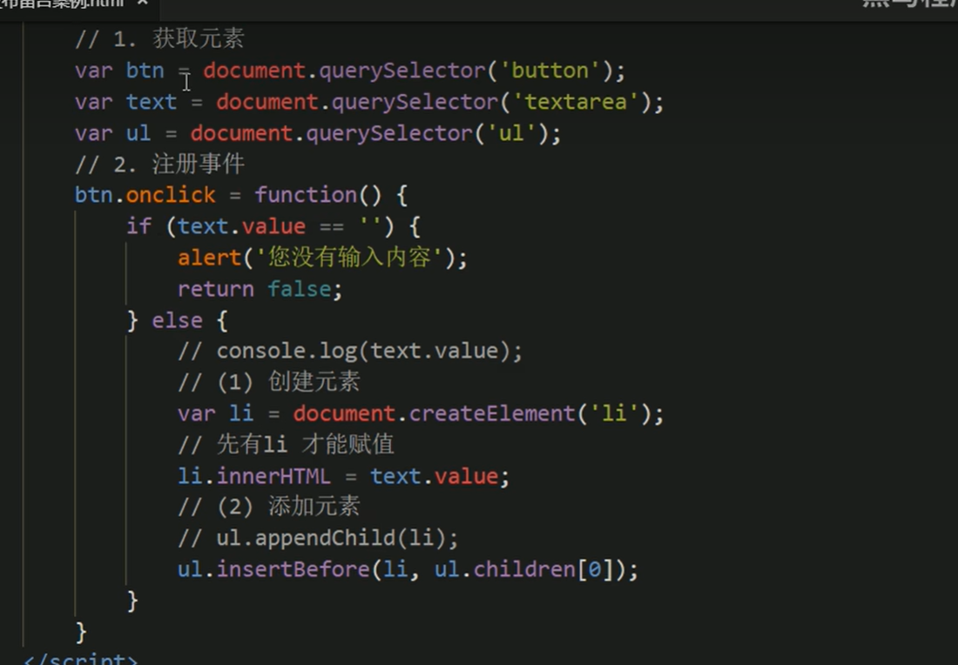This screenshot has height=665, width=958.
Task: Place cursor in the 'var btn = document.querySelector' line
Action: click(350, 71)
